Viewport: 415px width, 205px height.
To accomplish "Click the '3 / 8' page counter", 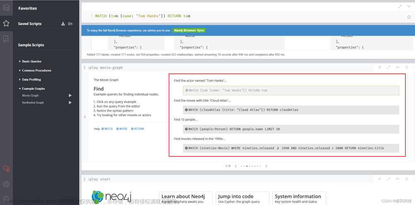I will click(227, 166).
